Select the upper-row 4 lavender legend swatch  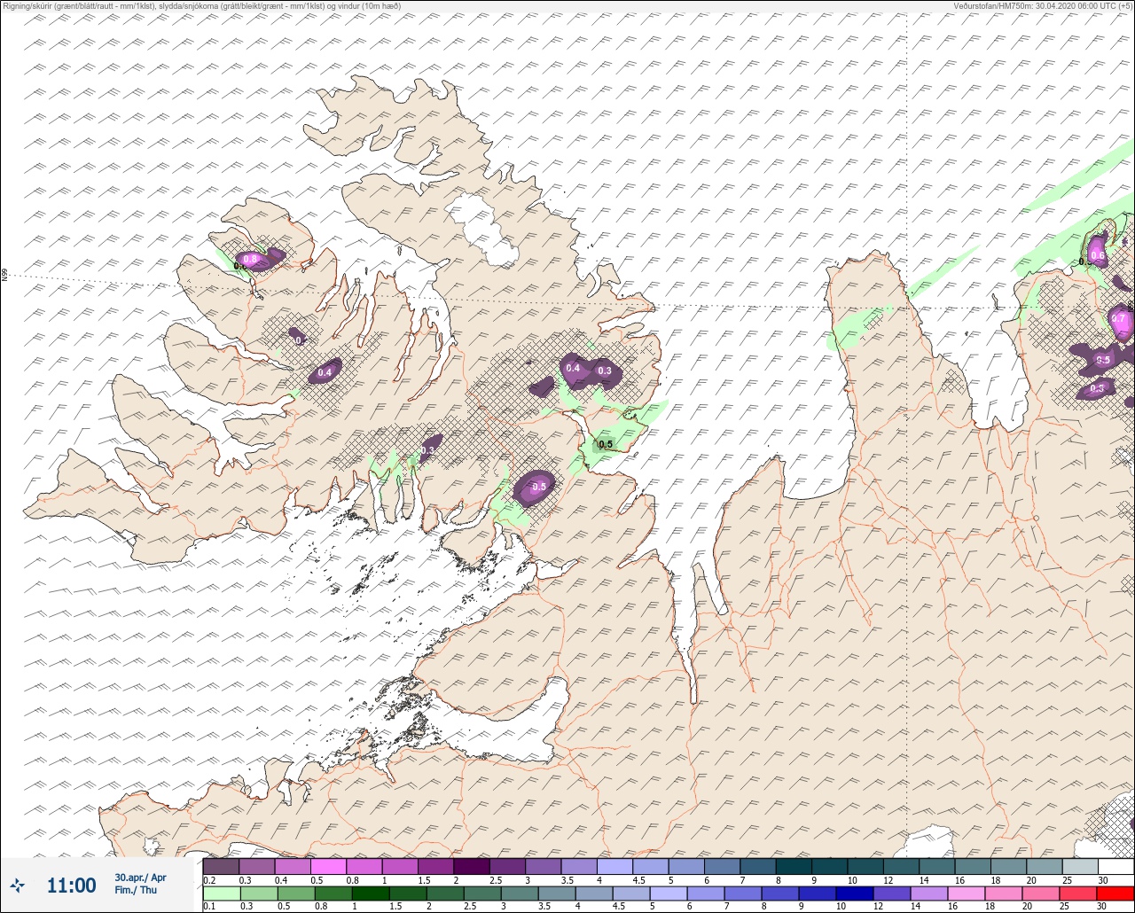614,866
